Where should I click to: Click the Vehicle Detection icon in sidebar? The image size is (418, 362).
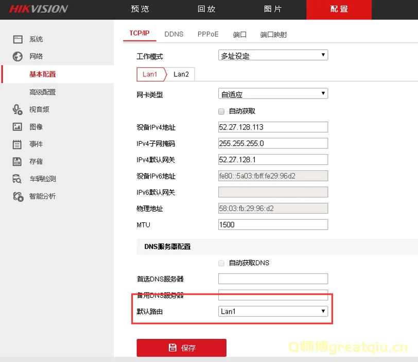coord(18,179)
